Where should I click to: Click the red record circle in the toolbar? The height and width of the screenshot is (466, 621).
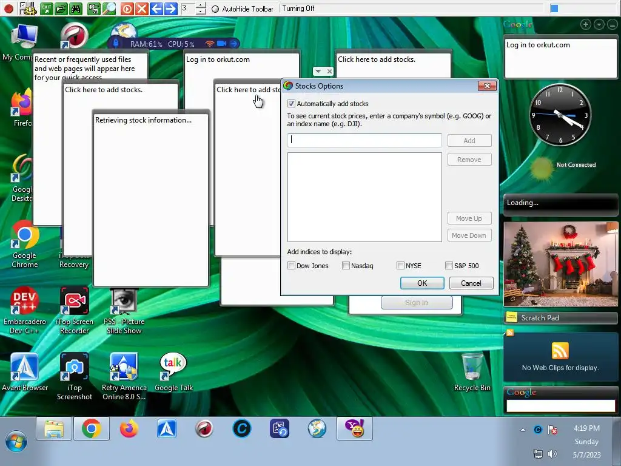point(8,8)
